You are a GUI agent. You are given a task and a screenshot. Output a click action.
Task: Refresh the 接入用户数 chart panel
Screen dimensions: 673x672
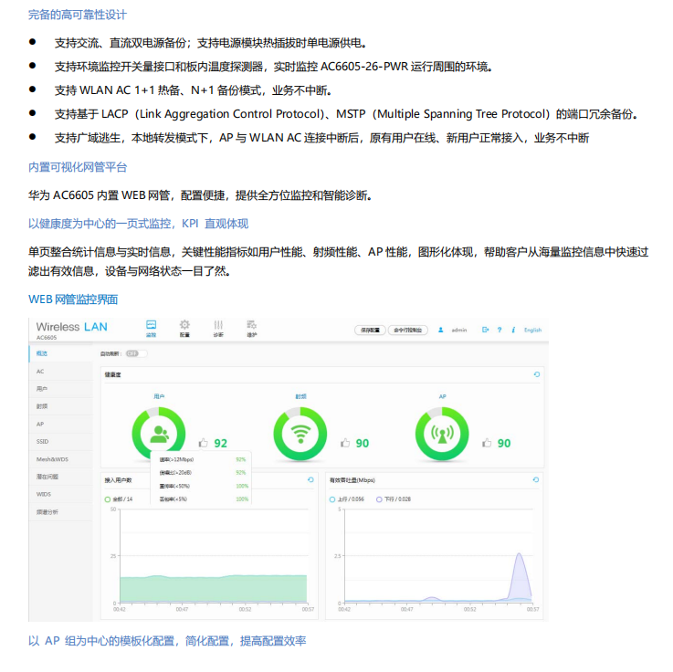pos(310,479)
